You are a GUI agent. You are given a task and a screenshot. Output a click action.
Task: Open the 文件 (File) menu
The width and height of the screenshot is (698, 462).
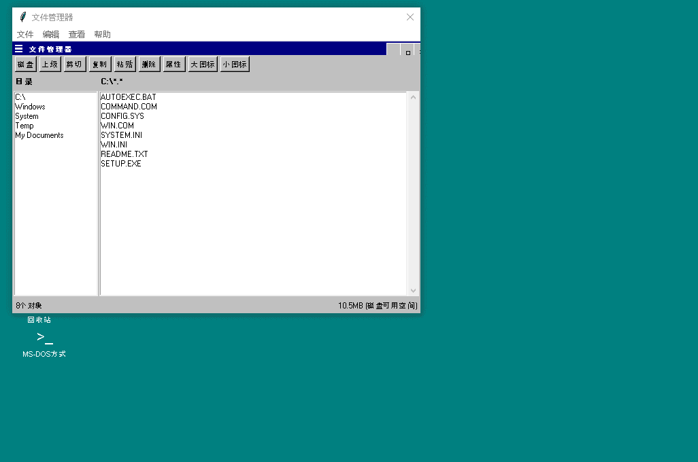tap(25, 35)
